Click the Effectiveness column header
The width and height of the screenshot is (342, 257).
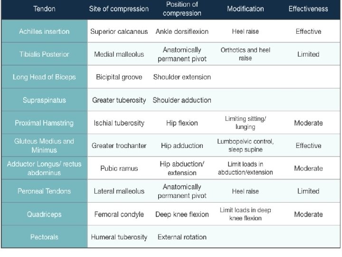point(308,9)
